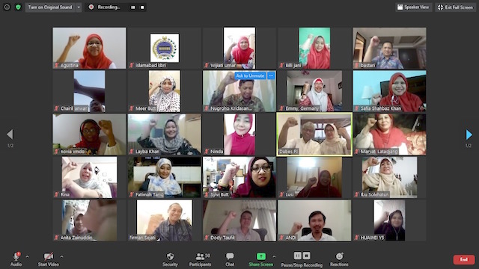Open the Reactions menu
The width and height of the screenshot is (479, 269).
[339, 259]
